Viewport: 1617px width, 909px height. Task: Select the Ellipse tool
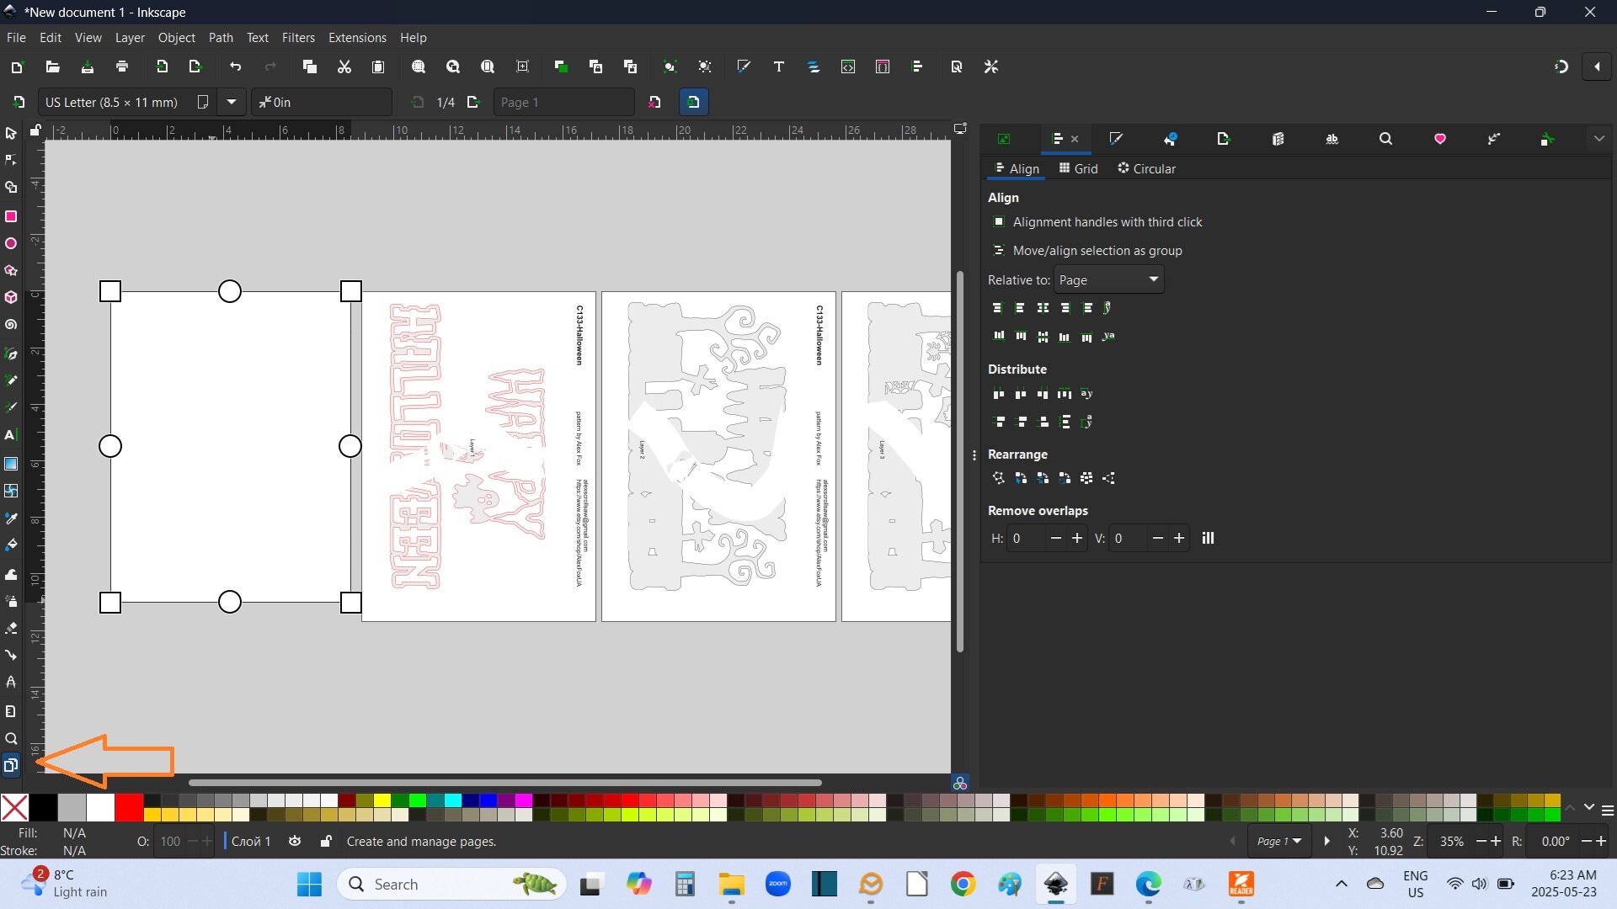point(11,243)
